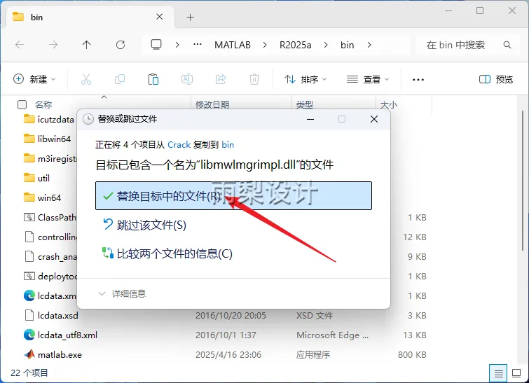The width and height of the screenshot is (529, 383).
Task: Click the Back navigation arrow
Action: pos(20,45)
